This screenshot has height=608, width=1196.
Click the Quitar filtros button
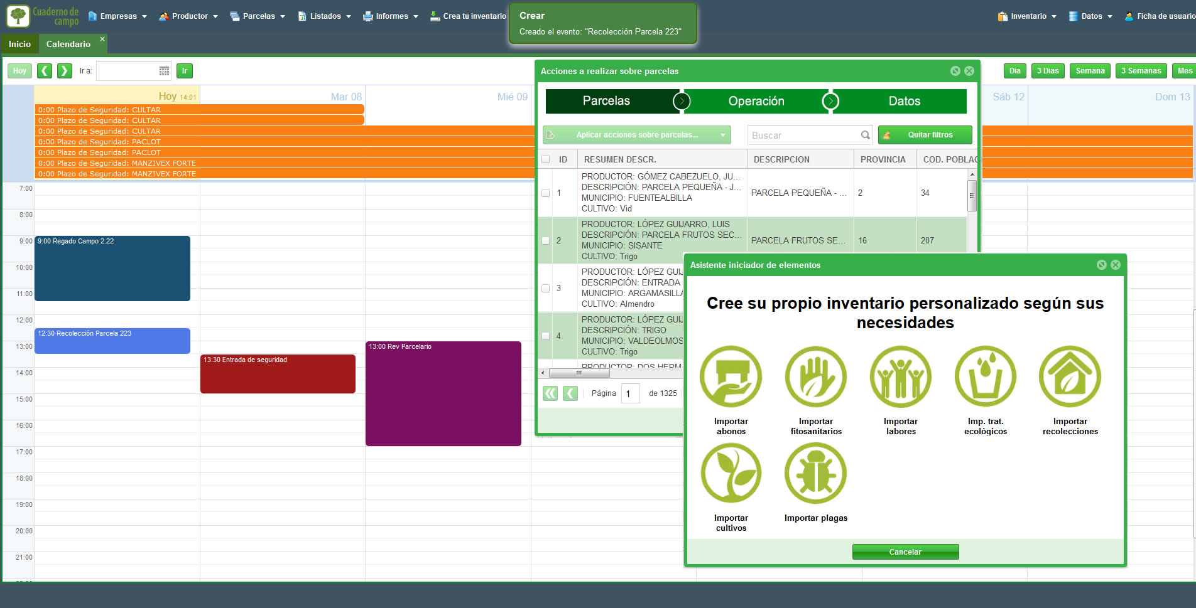point(925,135)
